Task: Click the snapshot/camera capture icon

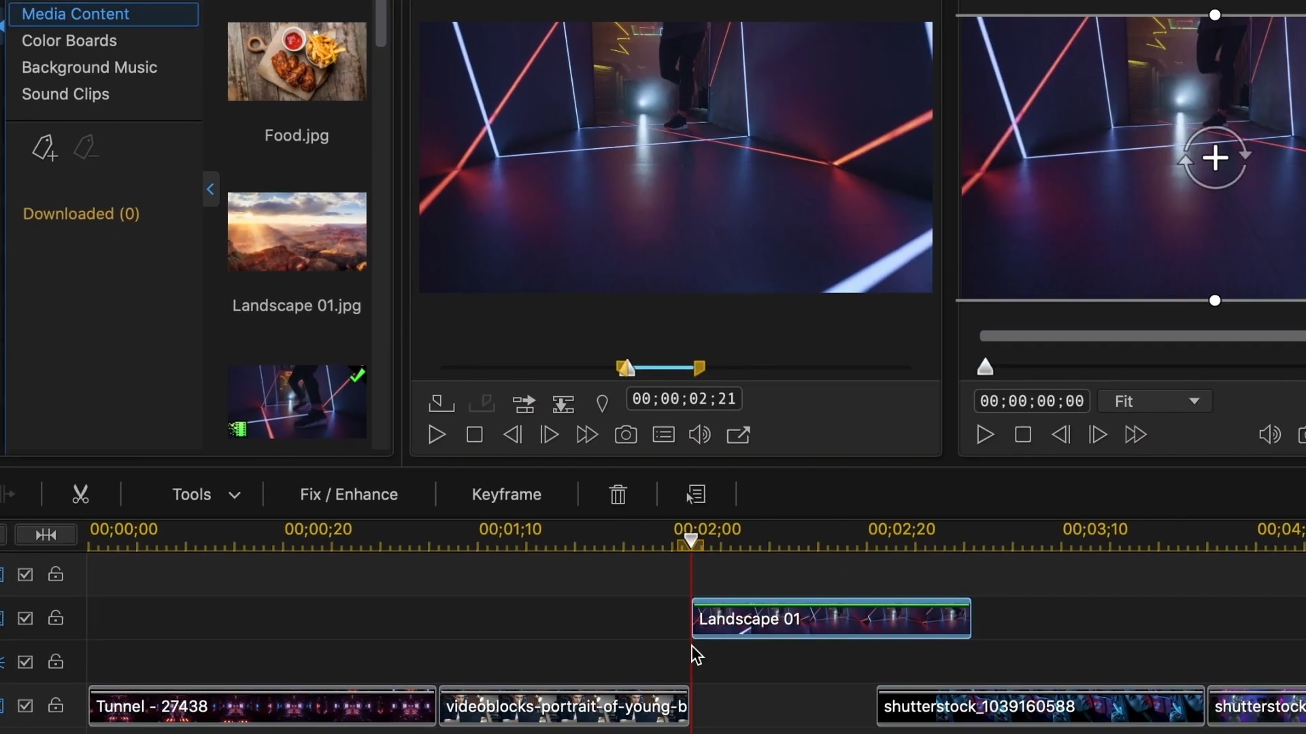Action: pos(626,435)
